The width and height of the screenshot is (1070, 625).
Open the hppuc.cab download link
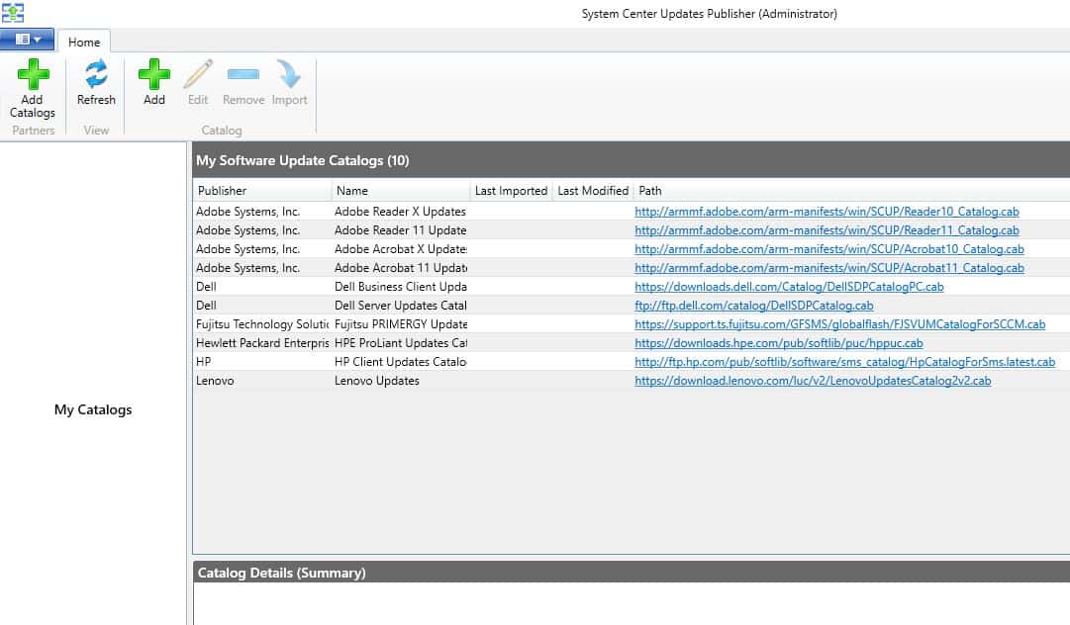(x=779, y=343)
